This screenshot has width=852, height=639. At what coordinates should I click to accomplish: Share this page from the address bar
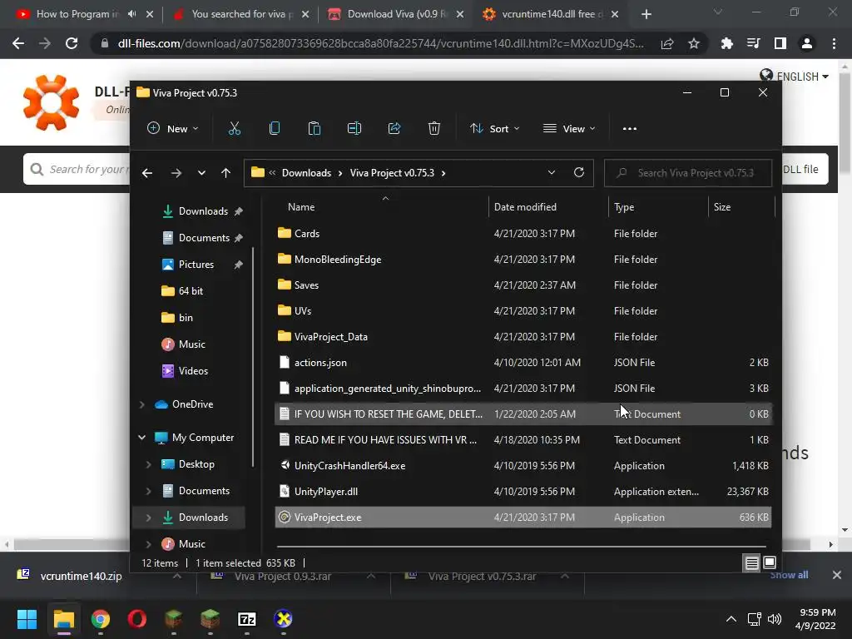point(667,43)
